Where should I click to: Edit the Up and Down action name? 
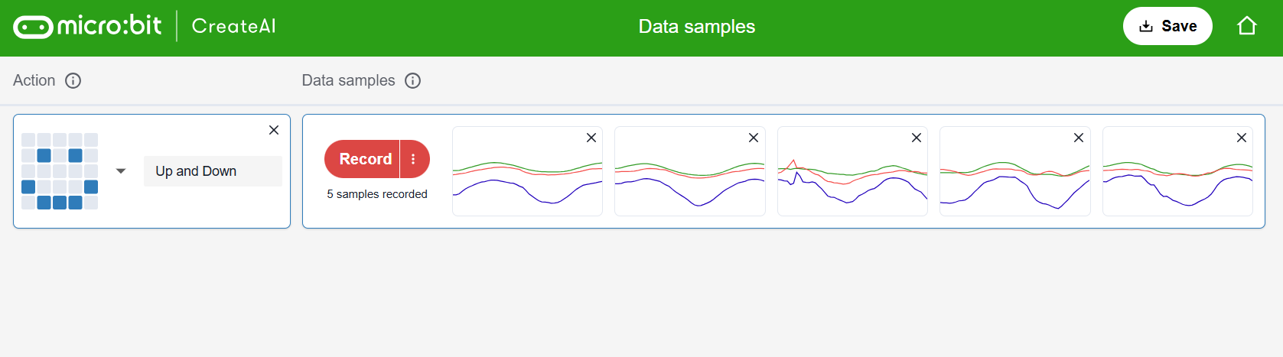213,171
